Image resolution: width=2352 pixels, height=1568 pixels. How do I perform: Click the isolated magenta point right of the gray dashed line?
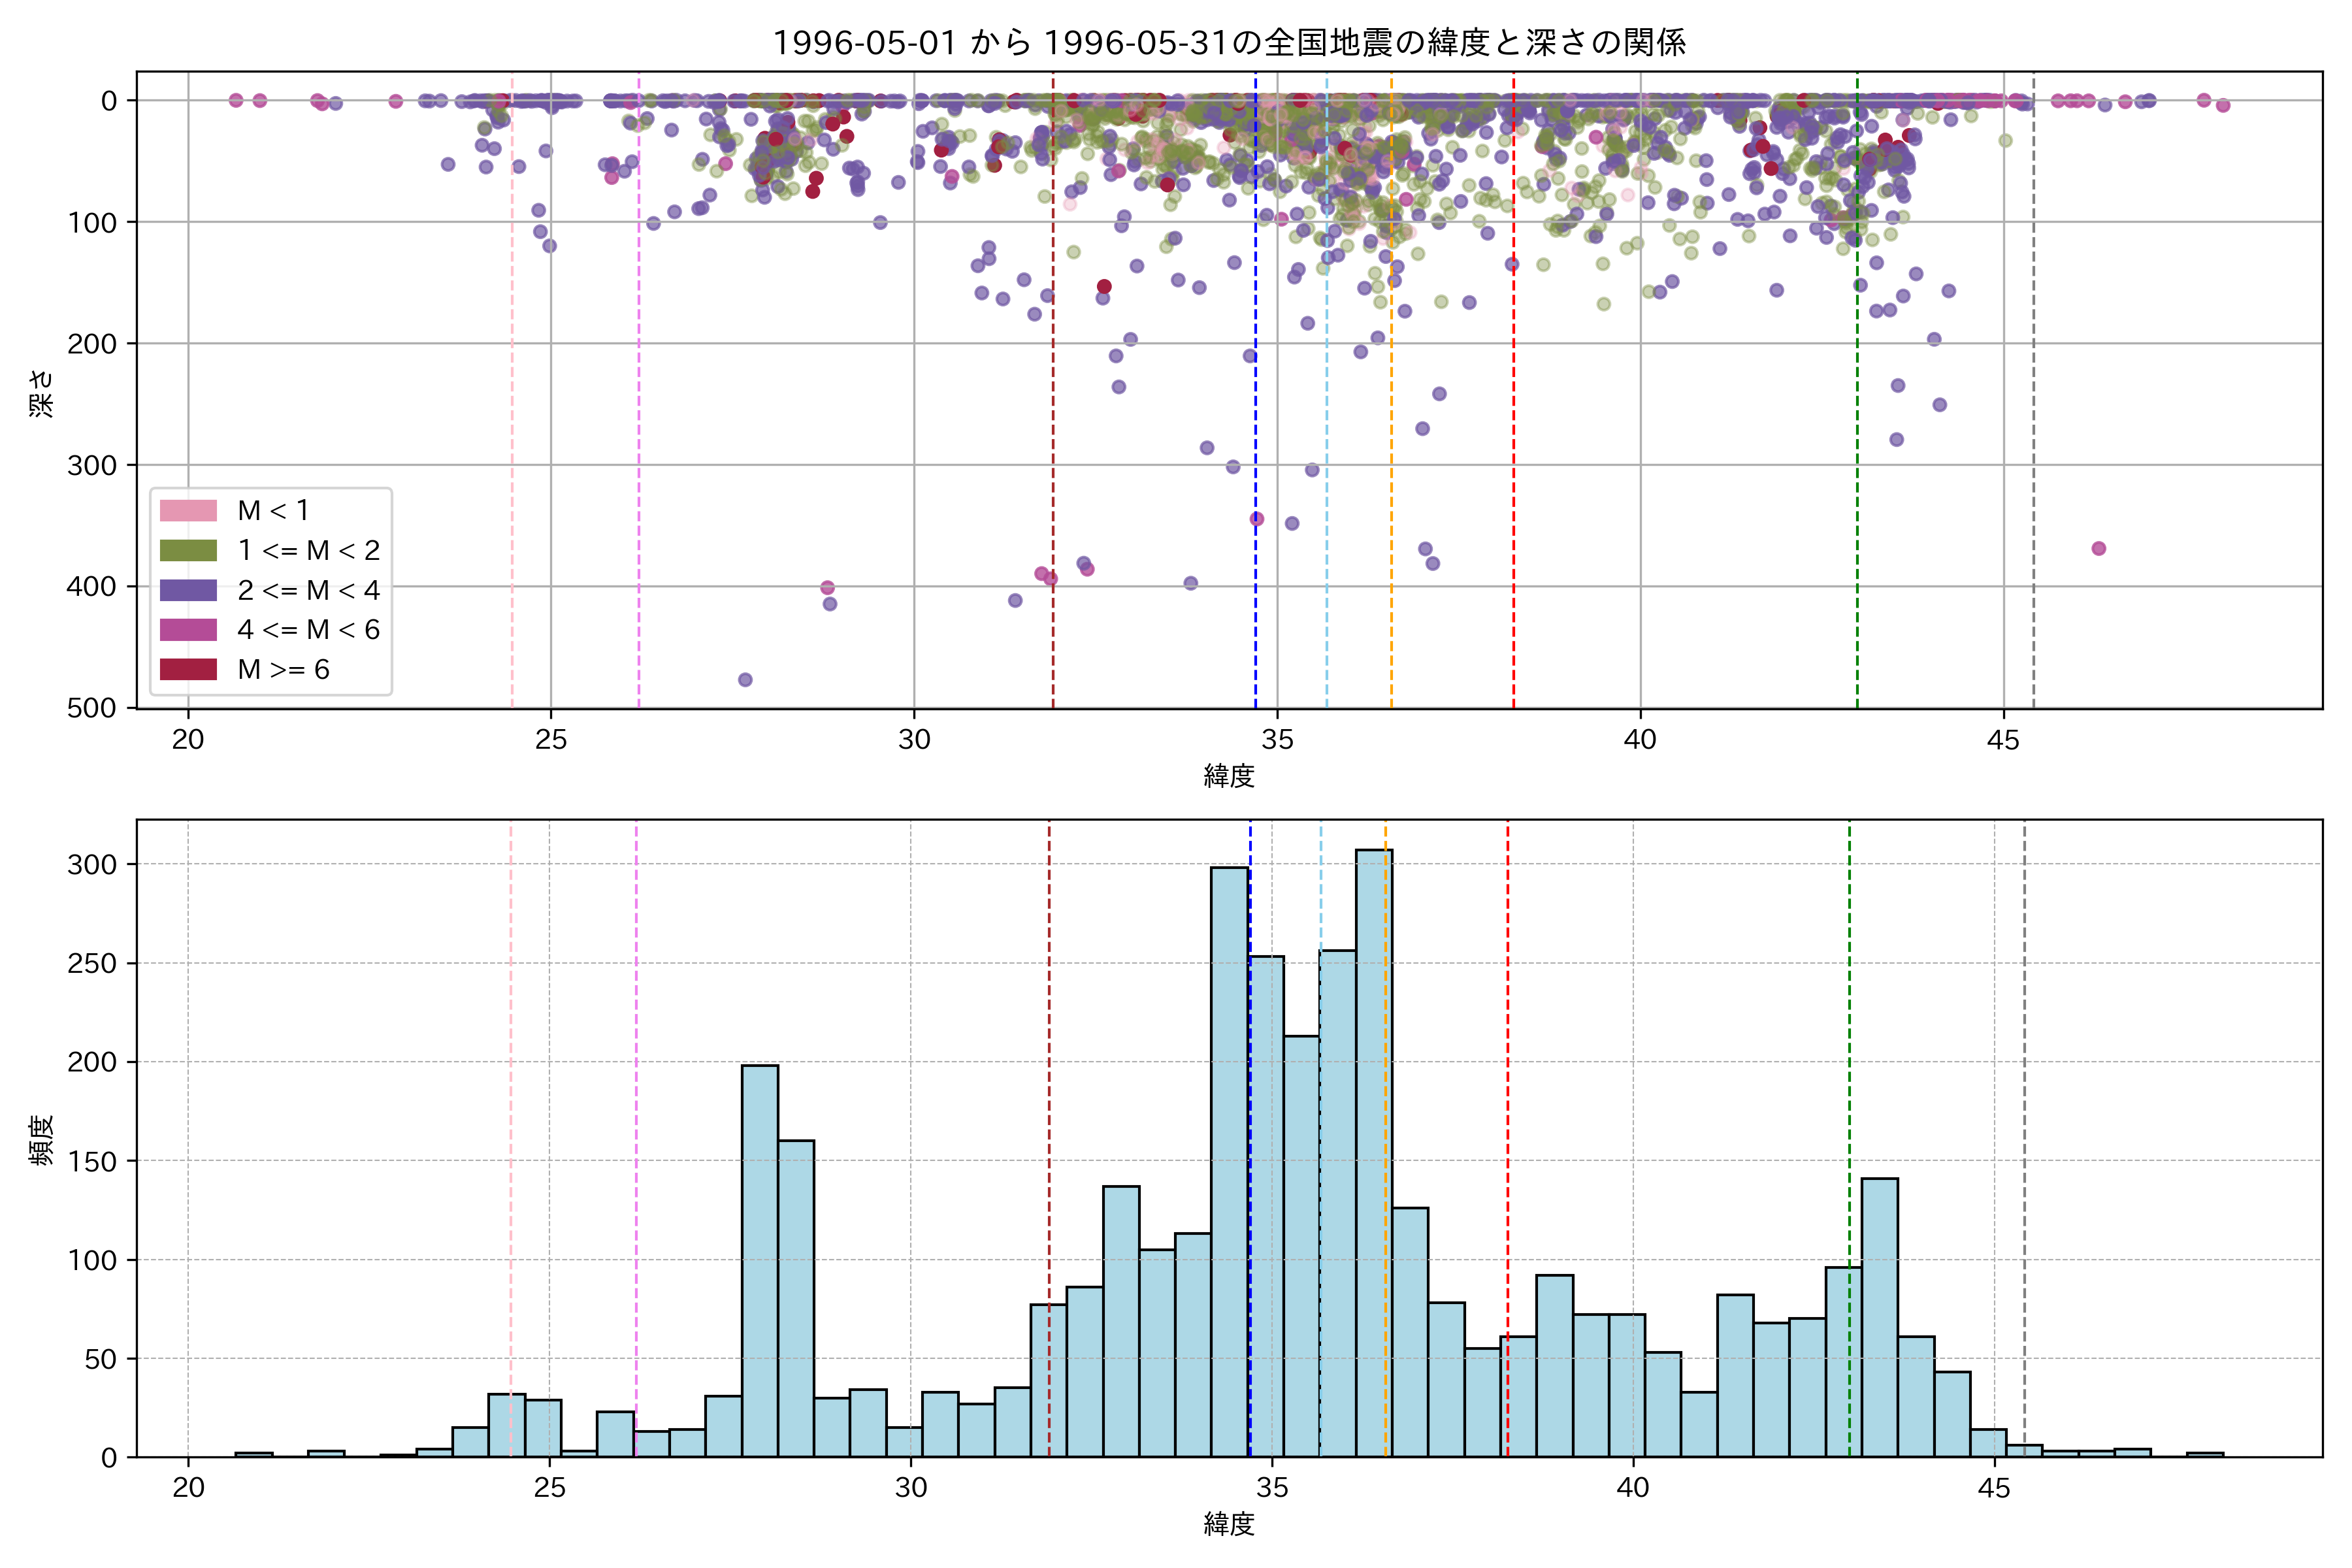2098,548
